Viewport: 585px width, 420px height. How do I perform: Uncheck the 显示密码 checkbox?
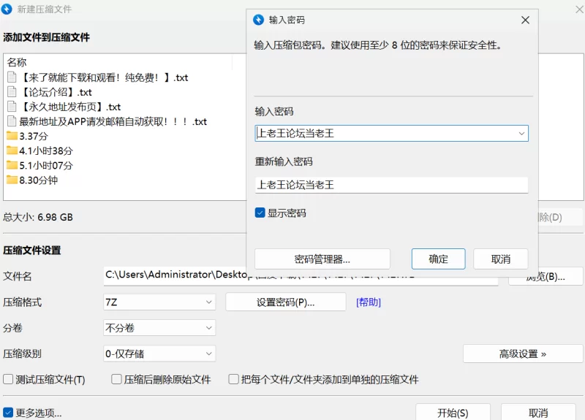coord(260,213)
